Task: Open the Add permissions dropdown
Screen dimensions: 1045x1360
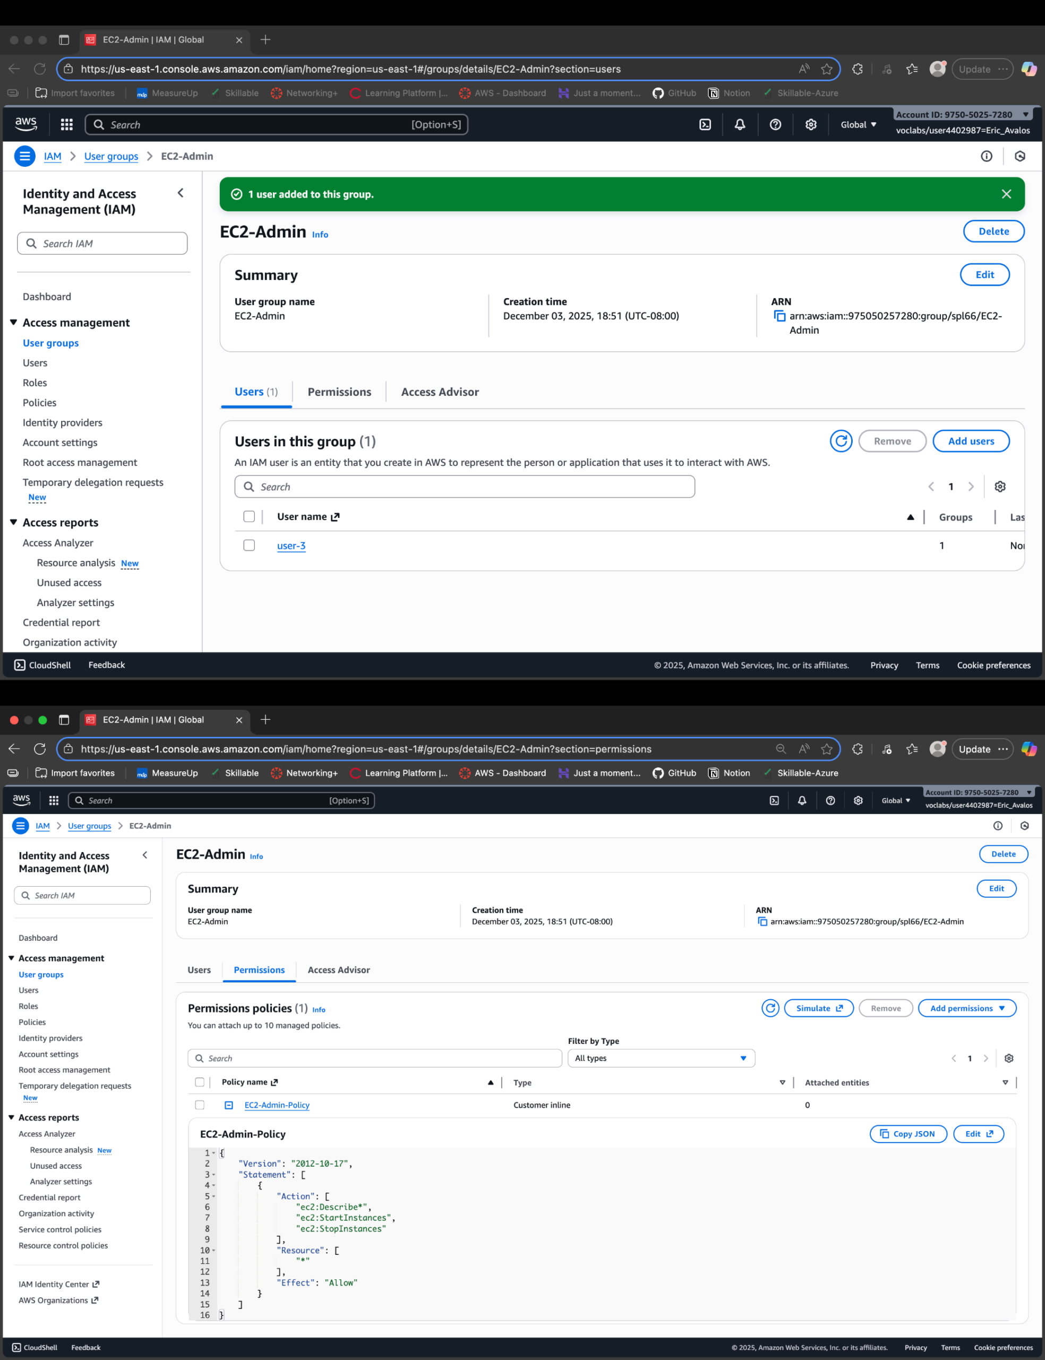Action: [x=966, y=1008]
